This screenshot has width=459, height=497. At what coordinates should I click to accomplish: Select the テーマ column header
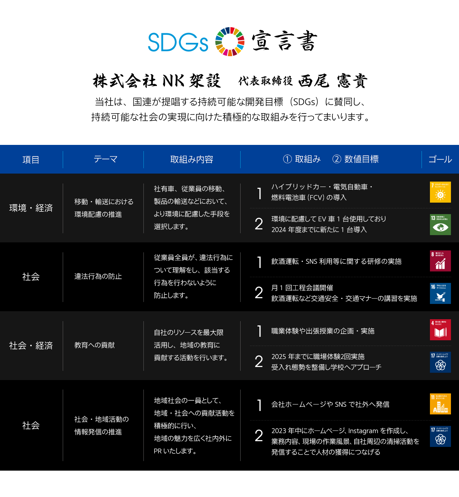105,159
